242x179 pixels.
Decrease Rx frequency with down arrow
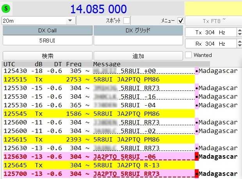[239, 46]
